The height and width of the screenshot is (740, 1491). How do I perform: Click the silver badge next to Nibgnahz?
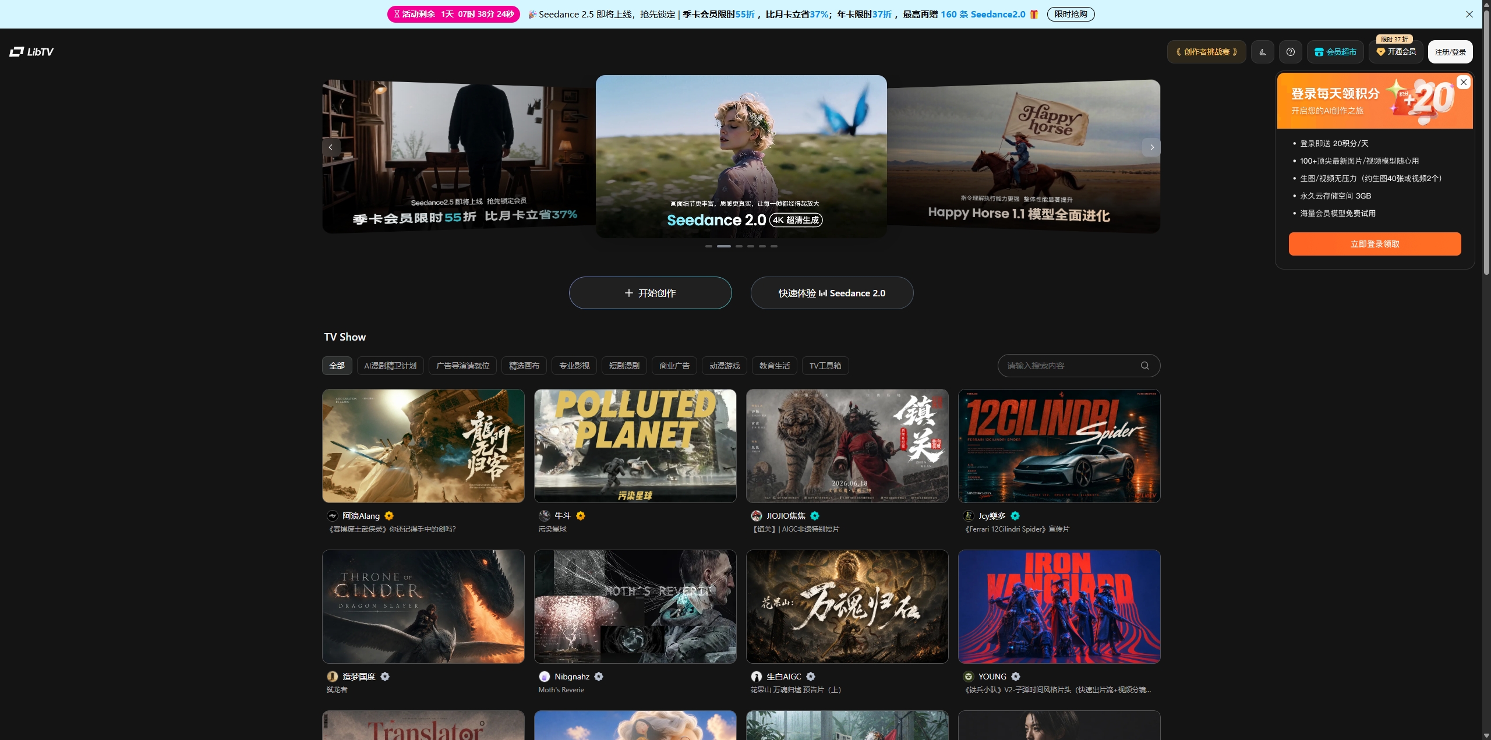pyautogui.click(x=599, y=677)
